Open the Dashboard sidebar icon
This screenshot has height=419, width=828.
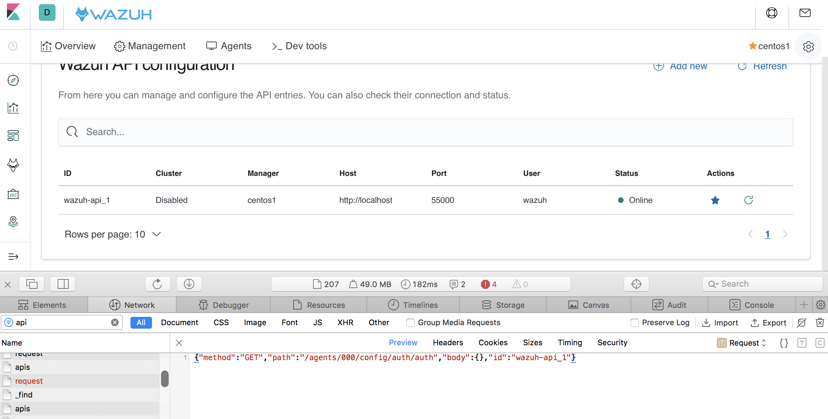point(13,136)
